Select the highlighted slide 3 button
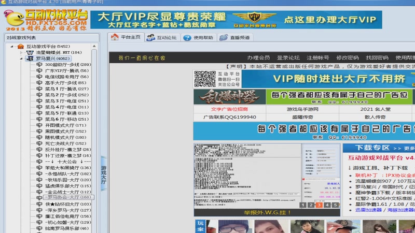This screenshot has height=233, width=415. 319,205
